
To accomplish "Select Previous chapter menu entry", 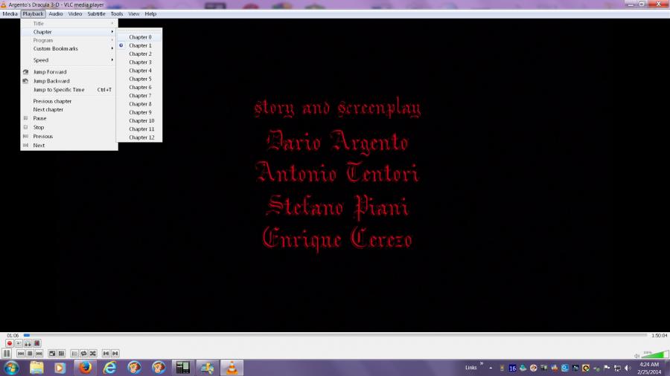I will pos(68,101).
